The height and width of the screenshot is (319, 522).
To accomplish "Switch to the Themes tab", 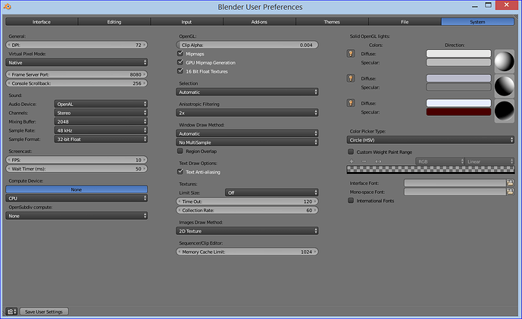I will point(332,22).
